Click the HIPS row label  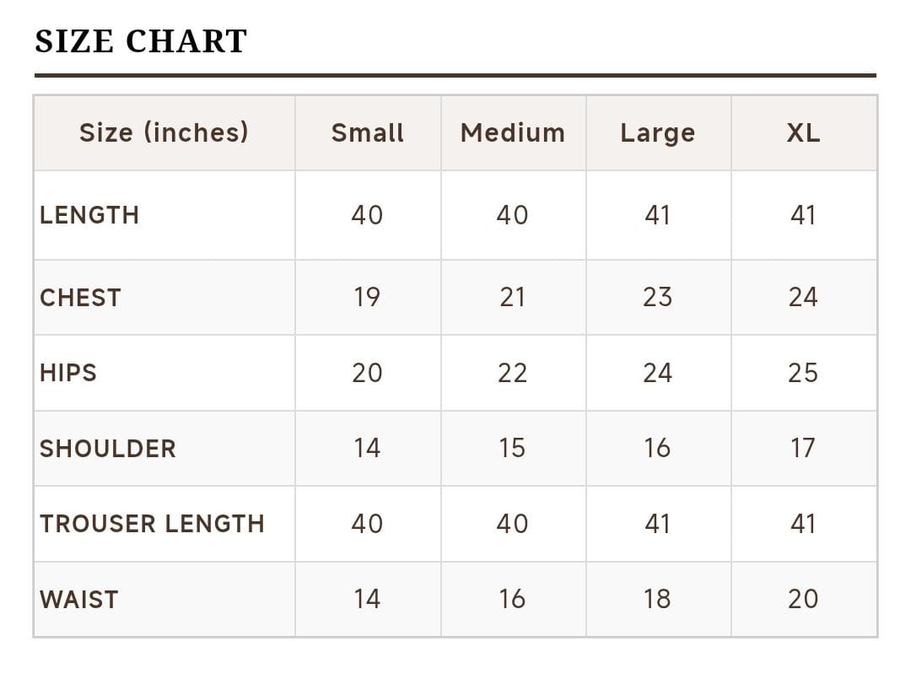click(x=68, y=373)
